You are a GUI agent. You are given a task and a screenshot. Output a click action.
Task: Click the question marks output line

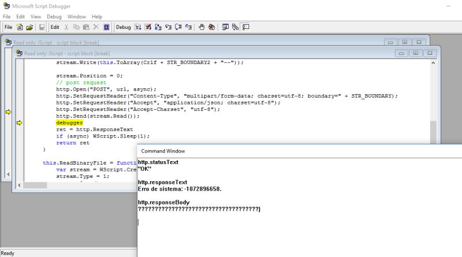199,209
